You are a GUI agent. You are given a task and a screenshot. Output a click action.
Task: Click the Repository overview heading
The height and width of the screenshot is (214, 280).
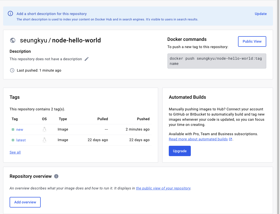coord(31,176)
